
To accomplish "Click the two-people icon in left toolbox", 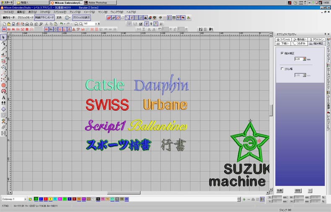I will [x=3, y=103].
